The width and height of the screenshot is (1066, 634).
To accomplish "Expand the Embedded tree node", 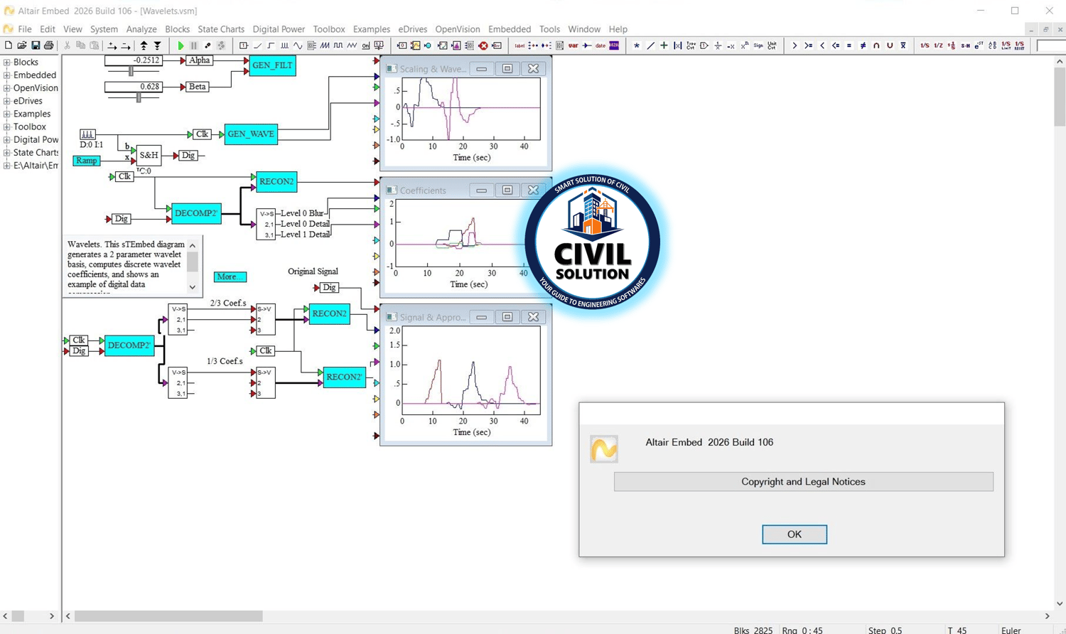I will click(x=7, y=75).
